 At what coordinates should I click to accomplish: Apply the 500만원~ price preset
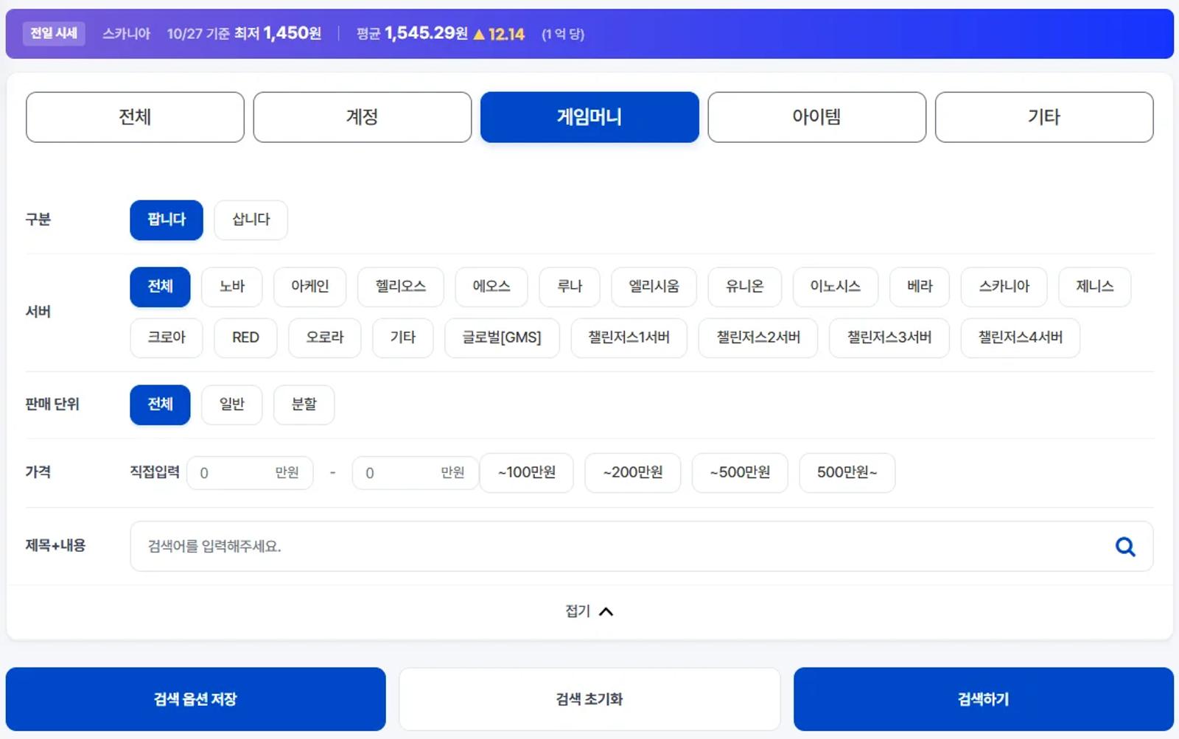coord(847,472)
